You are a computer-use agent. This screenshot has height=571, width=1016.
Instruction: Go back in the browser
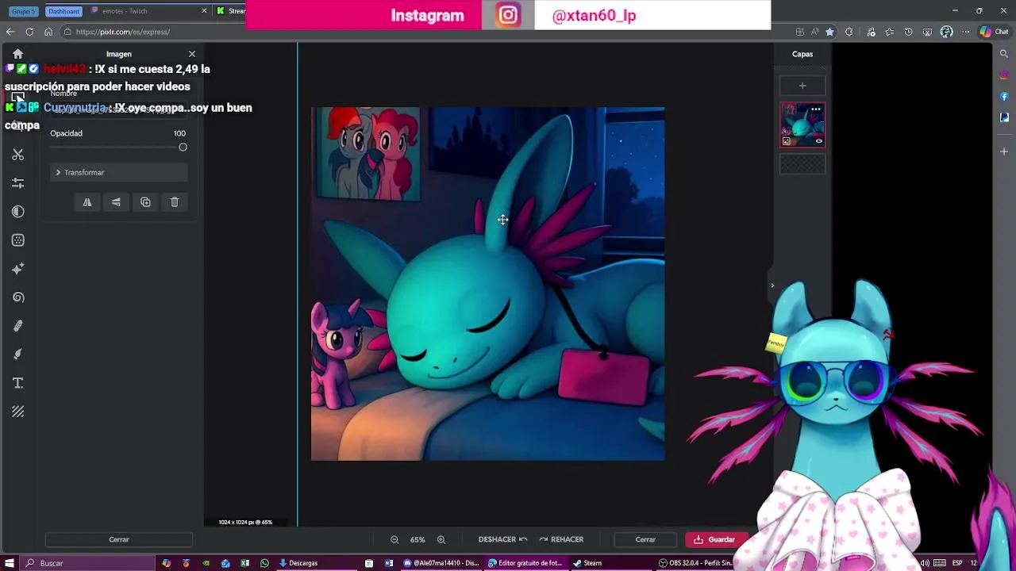[x=10, y=32]
